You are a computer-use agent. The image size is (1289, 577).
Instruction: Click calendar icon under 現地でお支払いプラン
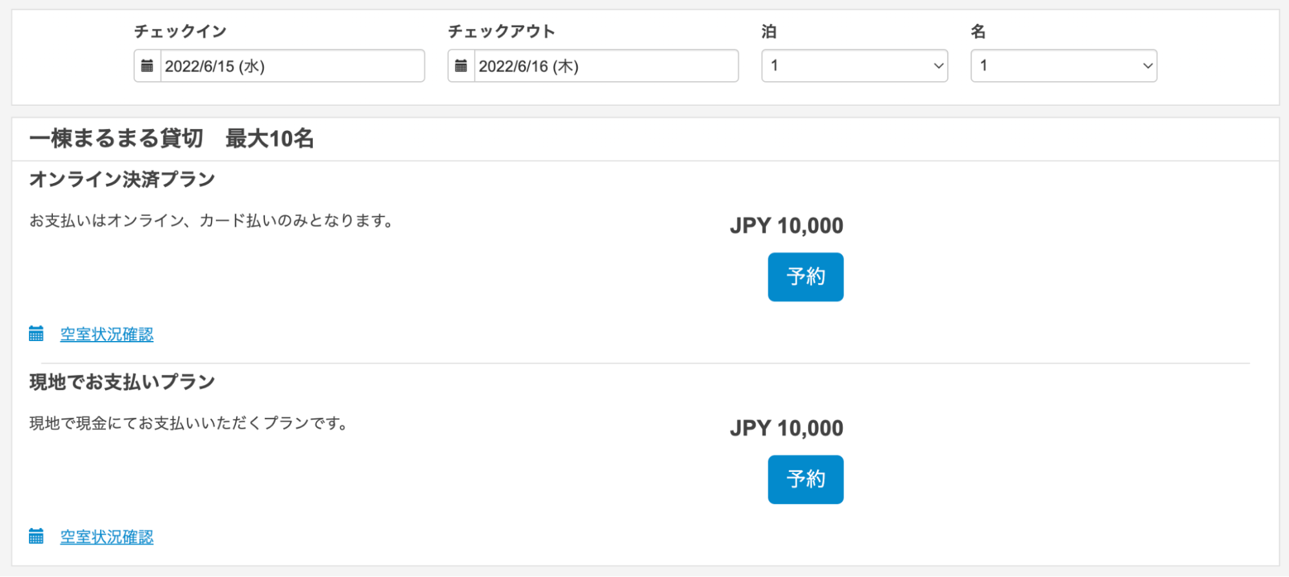pos(36,536)
